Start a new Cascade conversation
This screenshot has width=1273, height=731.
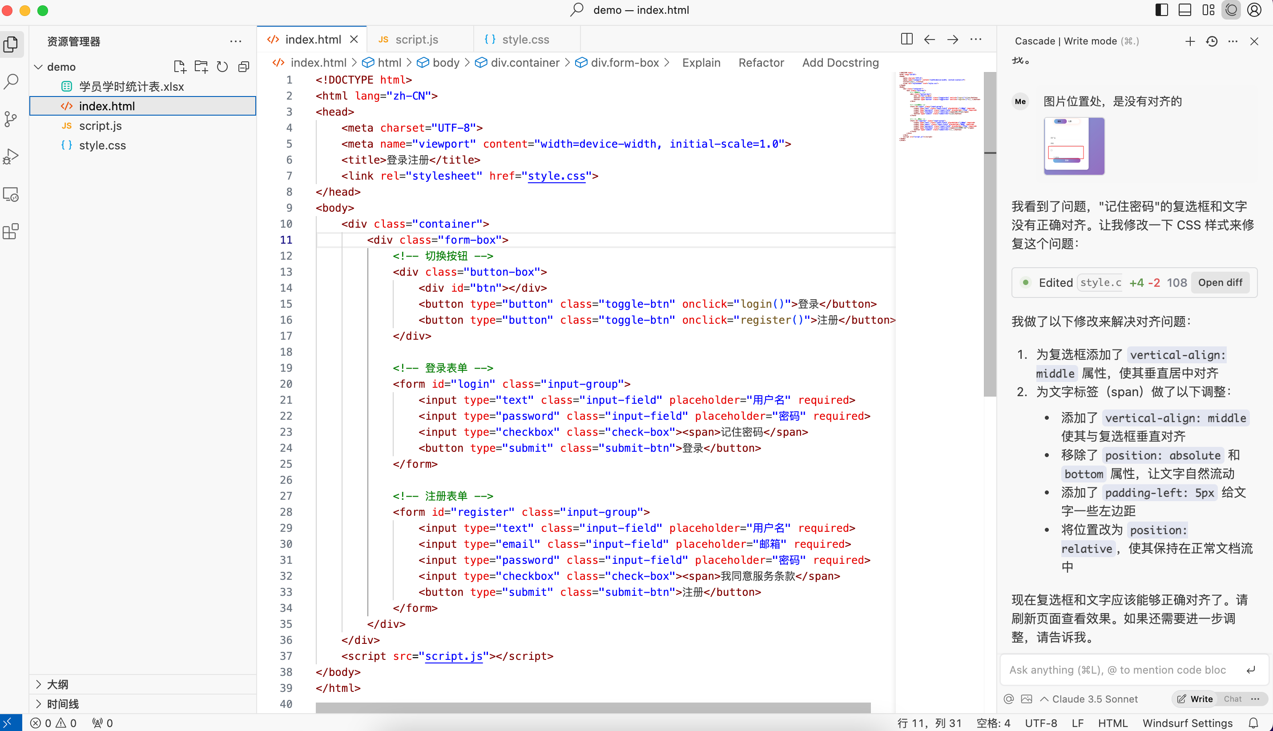tap(1190, 41)
